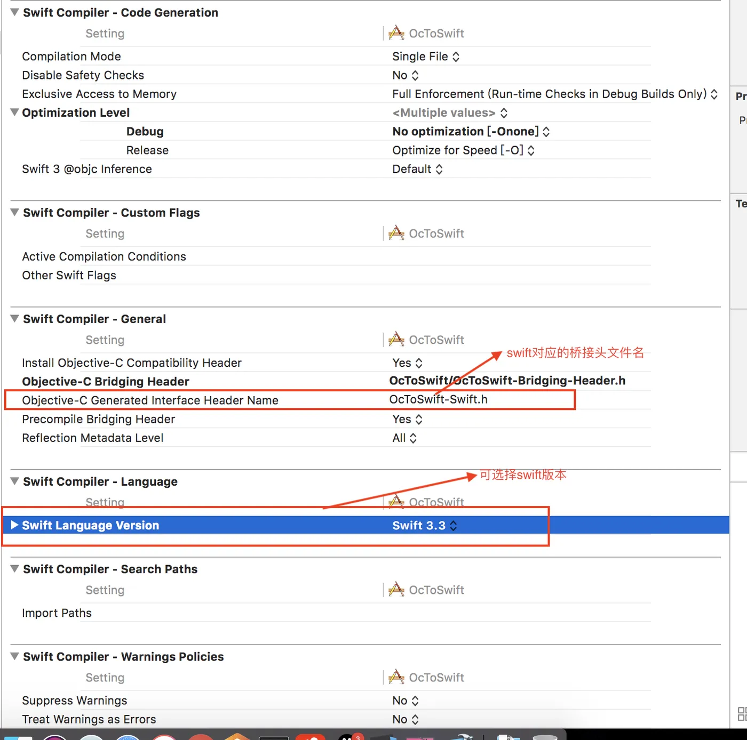Collapse the Swift Compiler - Language section

point(15,481)
